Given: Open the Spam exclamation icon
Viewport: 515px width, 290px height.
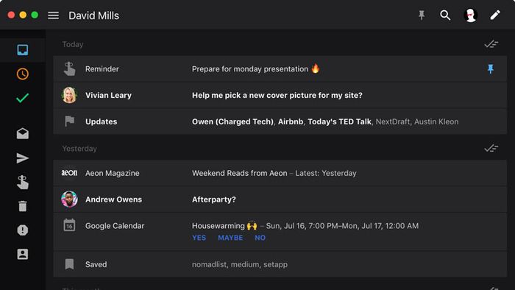Looking at the screenshot, I should pos(23,230).
